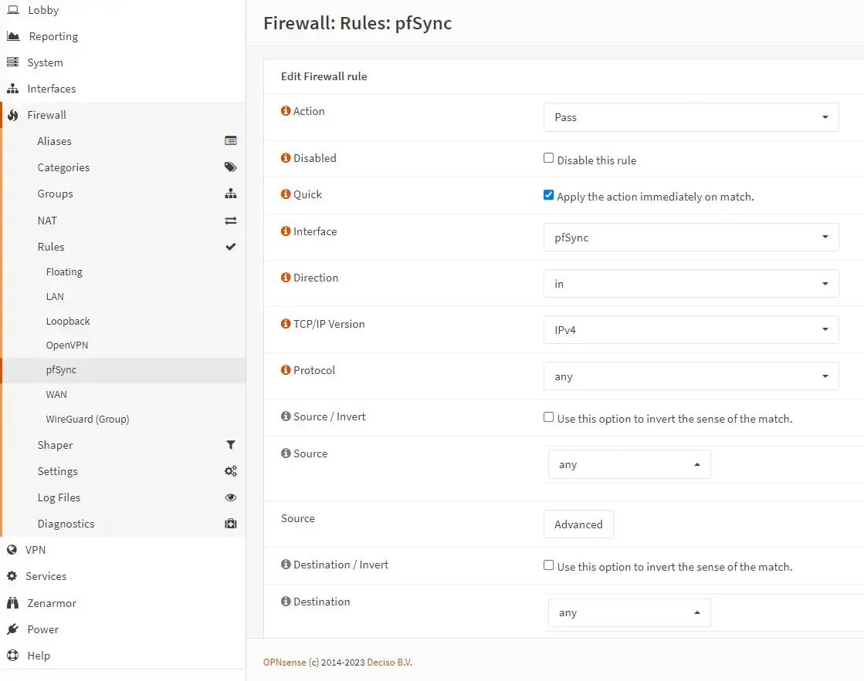Click the Groups sitemap icon
The image size is (864, 681).
click(231, 194)
